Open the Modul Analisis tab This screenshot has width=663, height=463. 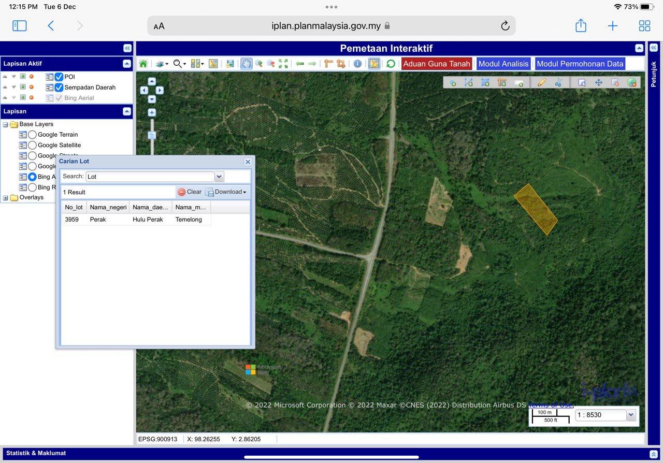503,64
